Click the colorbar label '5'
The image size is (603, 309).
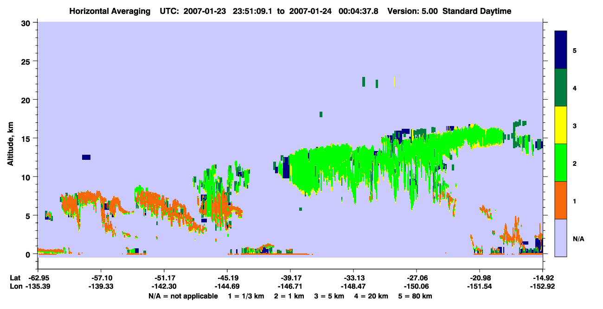575,50
